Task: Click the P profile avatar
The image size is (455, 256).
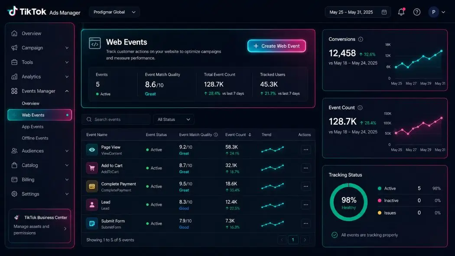Action: (x=433, y=12)
